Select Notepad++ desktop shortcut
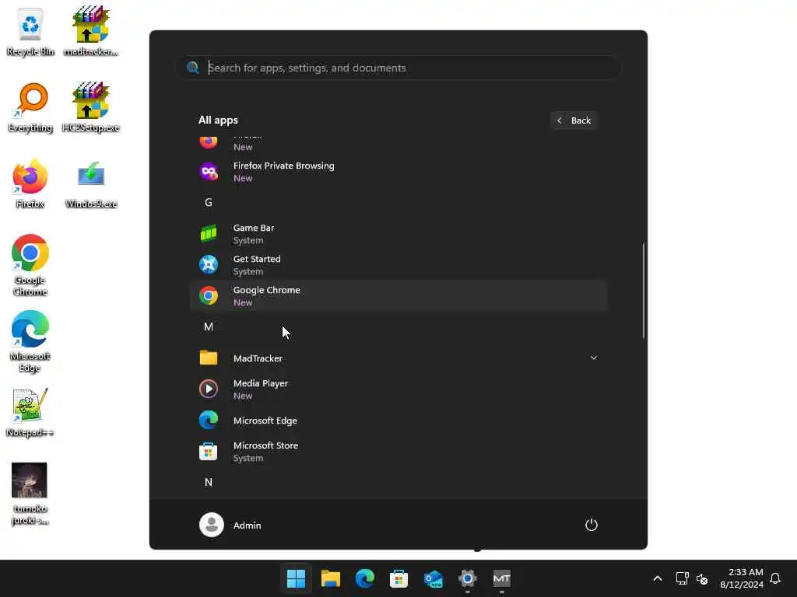This screenshot has height=597, width=797. 30,412
